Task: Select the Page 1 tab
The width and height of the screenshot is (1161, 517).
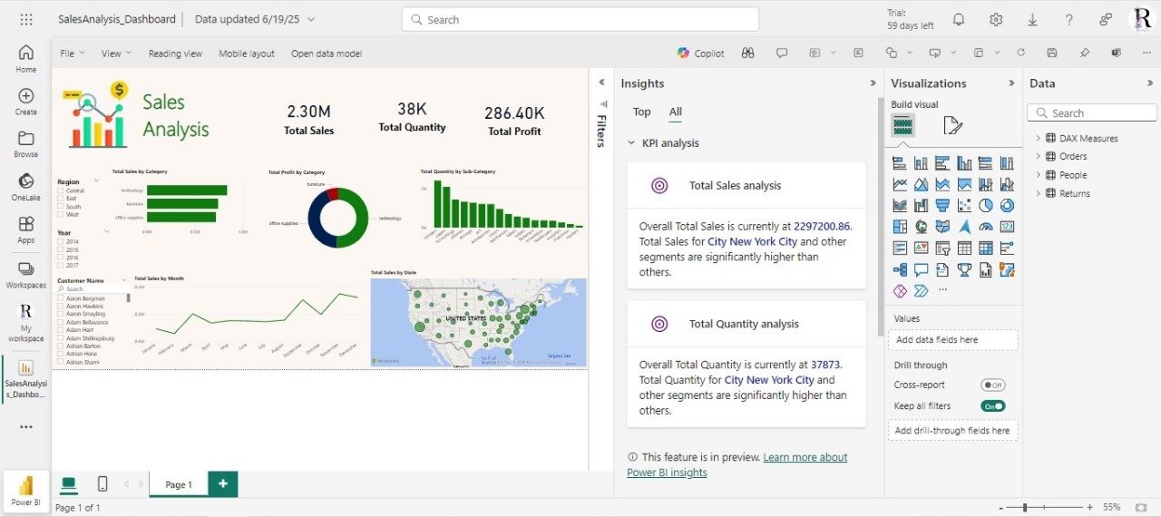Action: (178, 484)
